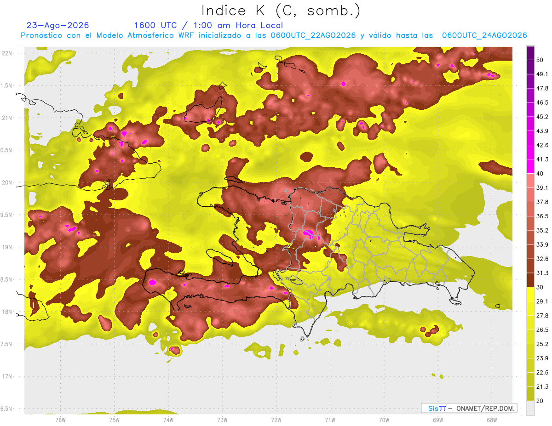Click the color scale value "47.8"
Screen dimensions: 552x426
point(542,88)
